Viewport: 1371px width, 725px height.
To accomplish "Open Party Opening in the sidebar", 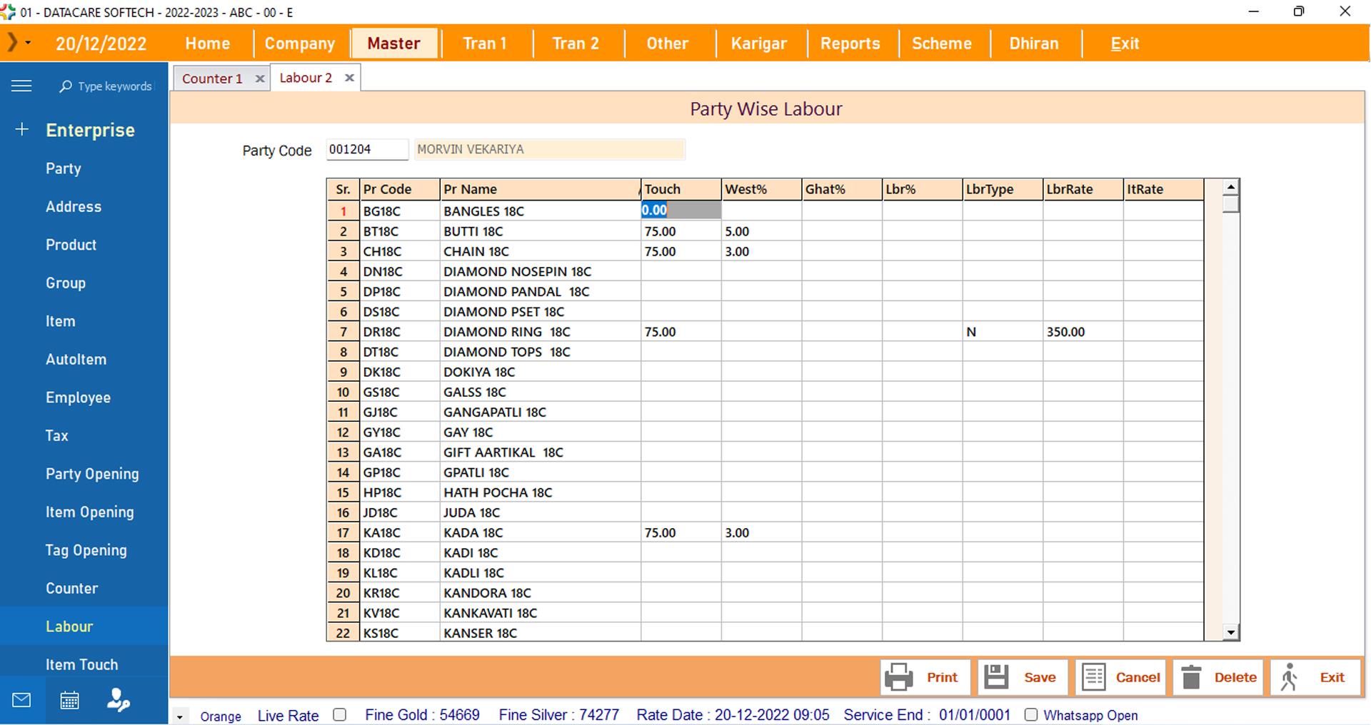I will (92, 474).
